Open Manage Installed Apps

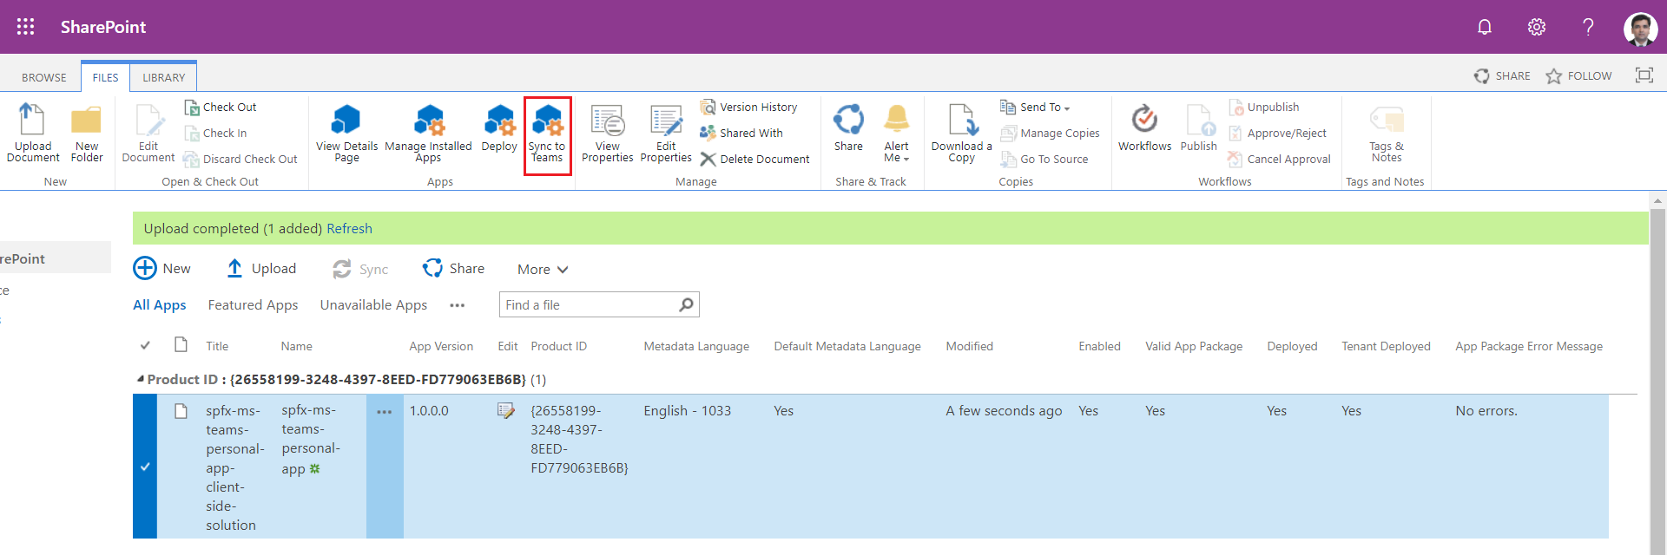[x=428, y=121]
